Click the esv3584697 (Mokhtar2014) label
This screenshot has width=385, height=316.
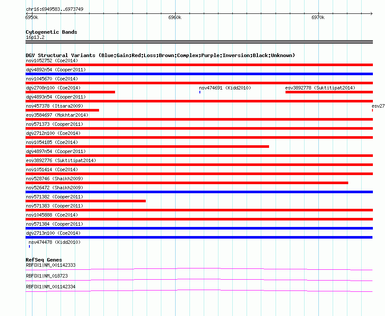click(x=57, y=115)
